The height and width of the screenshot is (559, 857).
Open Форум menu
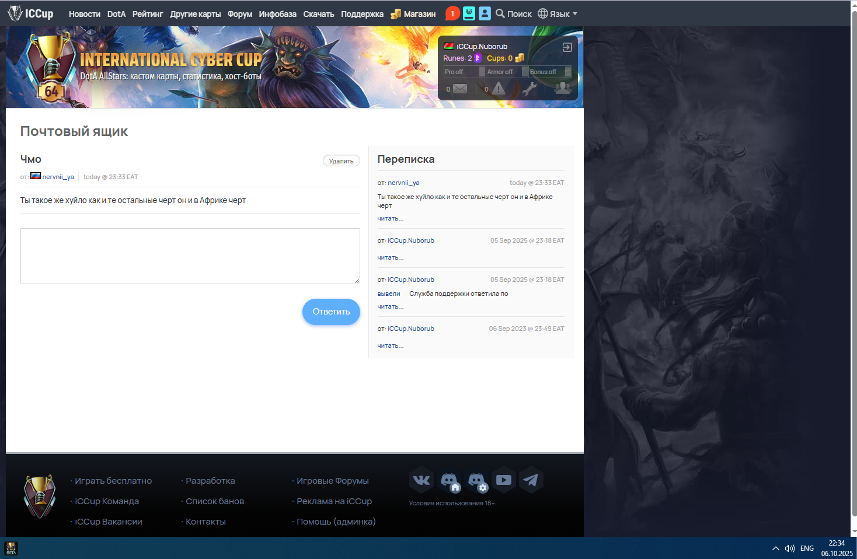point(240,14)
